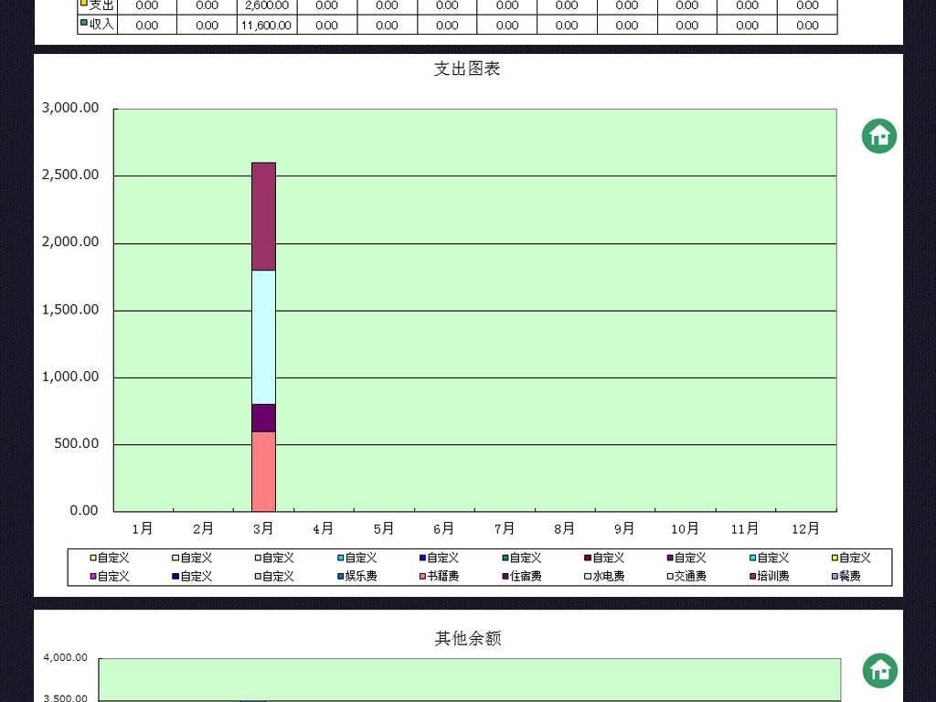Click the 1月 axis label

[x=143, y=528]
